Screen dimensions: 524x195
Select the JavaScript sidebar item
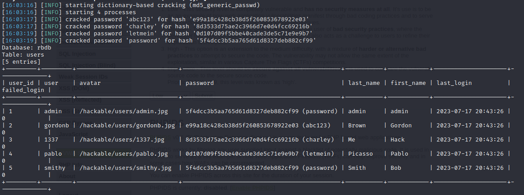(x=73, y=134)
